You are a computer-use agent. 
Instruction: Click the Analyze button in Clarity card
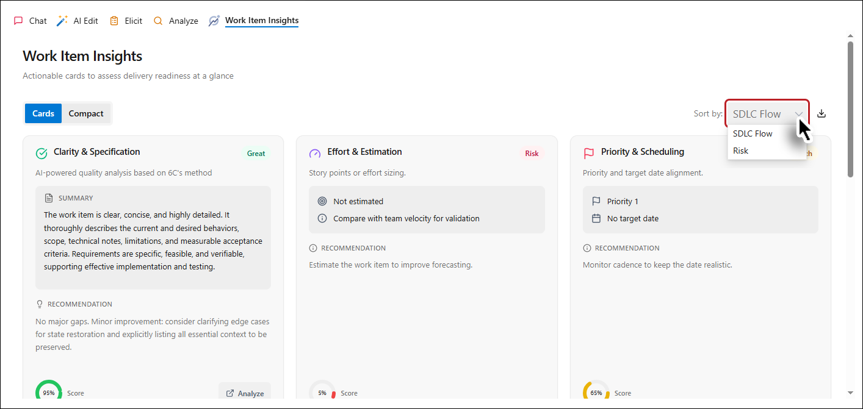click(x=245, y=393)
